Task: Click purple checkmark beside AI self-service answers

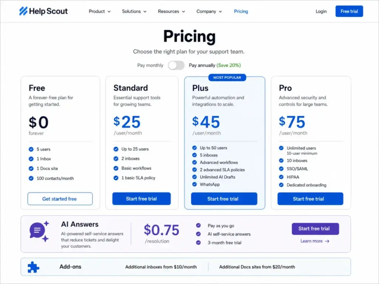Action: 198,234
